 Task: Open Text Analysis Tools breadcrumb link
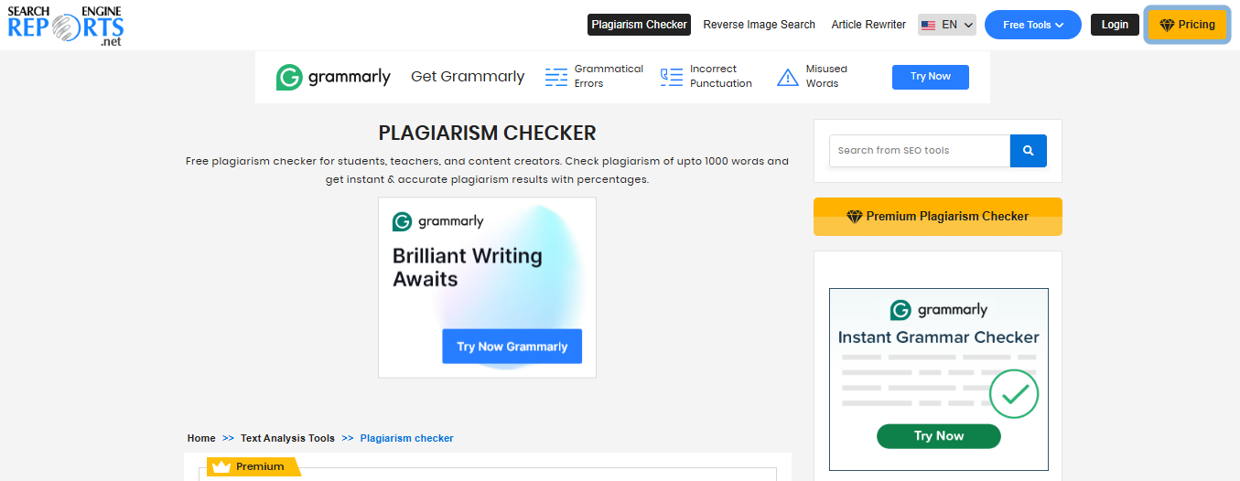point(287,438)
